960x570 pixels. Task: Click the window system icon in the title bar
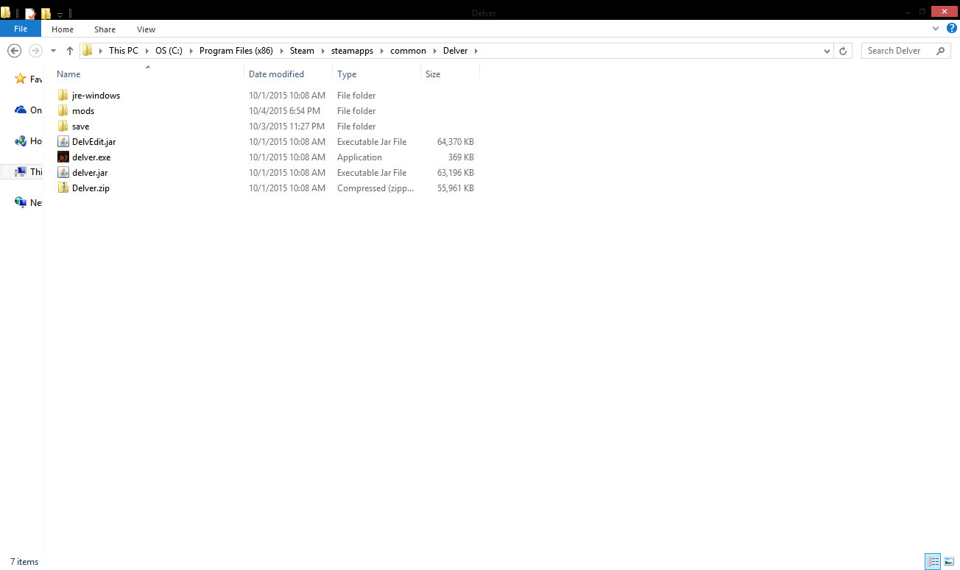pos(6,13)
